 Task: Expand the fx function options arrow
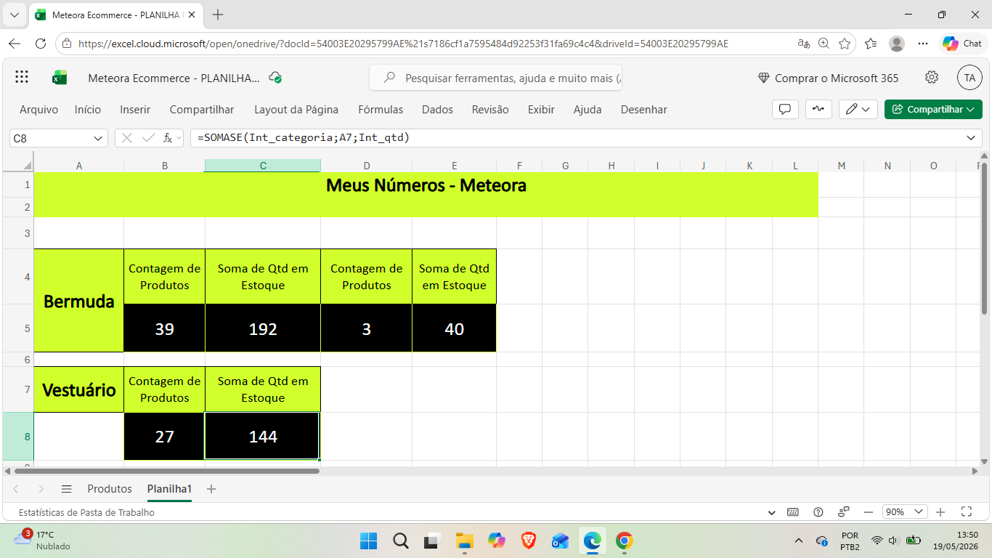click(x=179, y=138)
